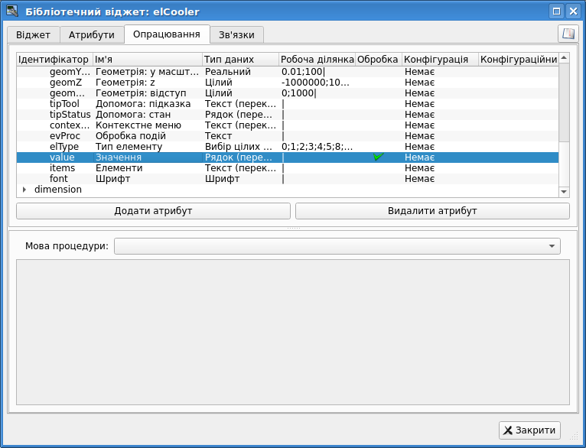The image size is (586, 448).
Task: Click the green checkmark in the value row
Action: 378,157
